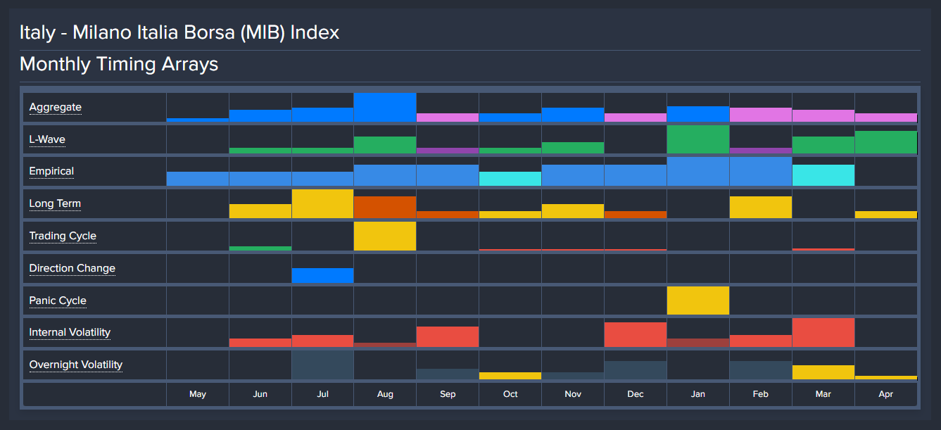941x430 pixels.
Task: Click the Nov month label
Action: (573, 394)
